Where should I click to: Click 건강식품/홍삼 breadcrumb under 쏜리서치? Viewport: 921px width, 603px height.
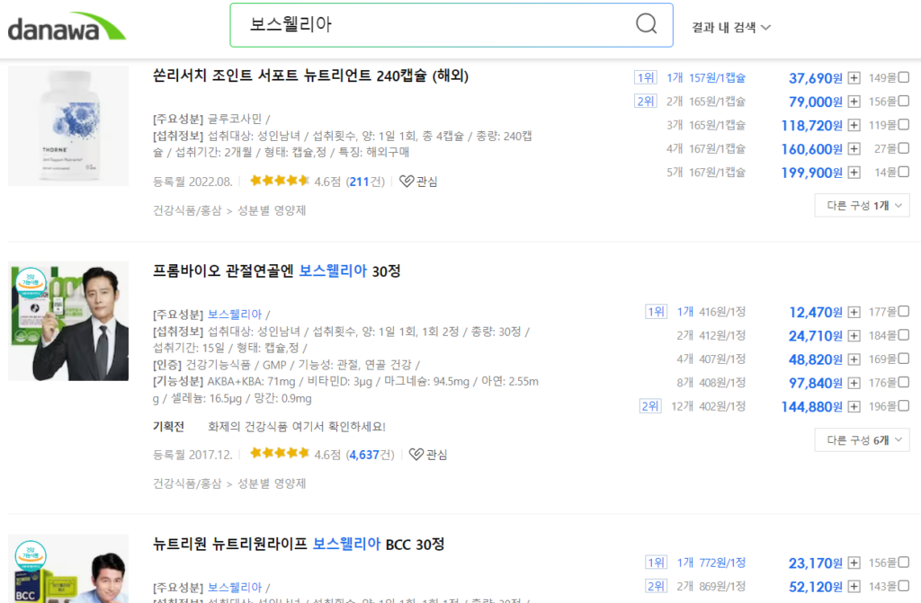187,210
